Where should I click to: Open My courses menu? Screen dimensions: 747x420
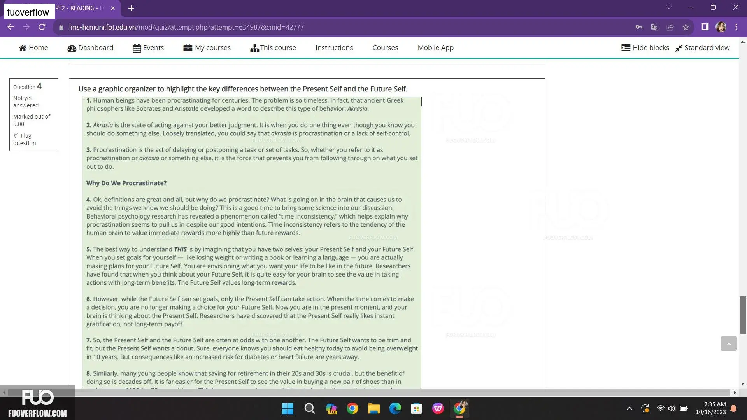[207, 48]
